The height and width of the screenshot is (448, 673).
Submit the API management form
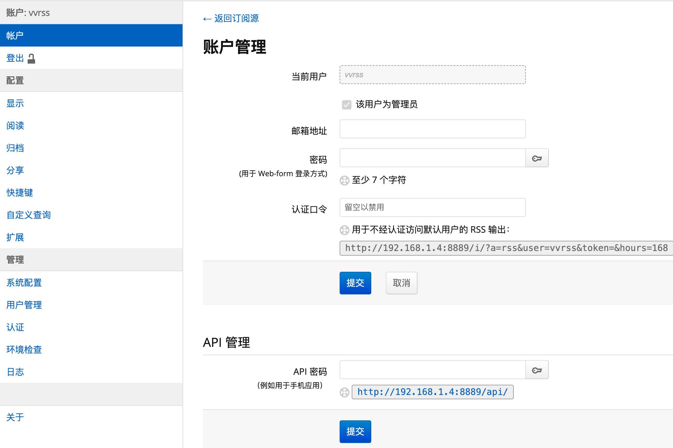(x=355, y=432)
